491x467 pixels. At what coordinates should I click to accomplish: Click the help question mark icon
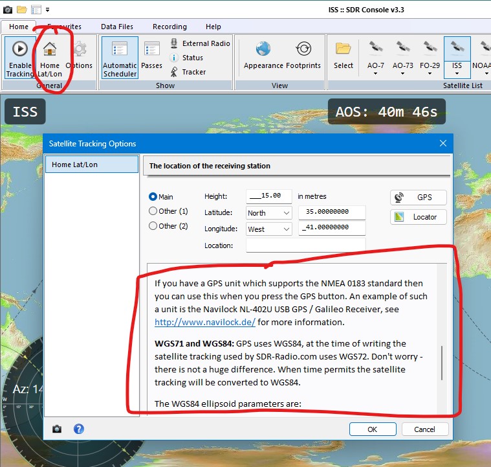(79, 429)
